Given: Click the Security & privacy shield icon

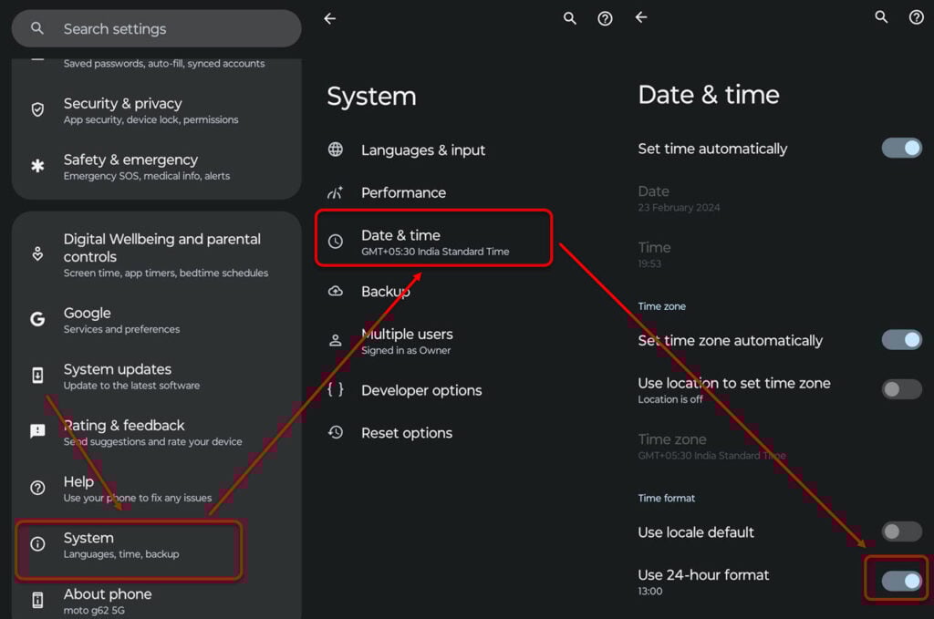Looking at the screenshot, I should pos(37,110).
